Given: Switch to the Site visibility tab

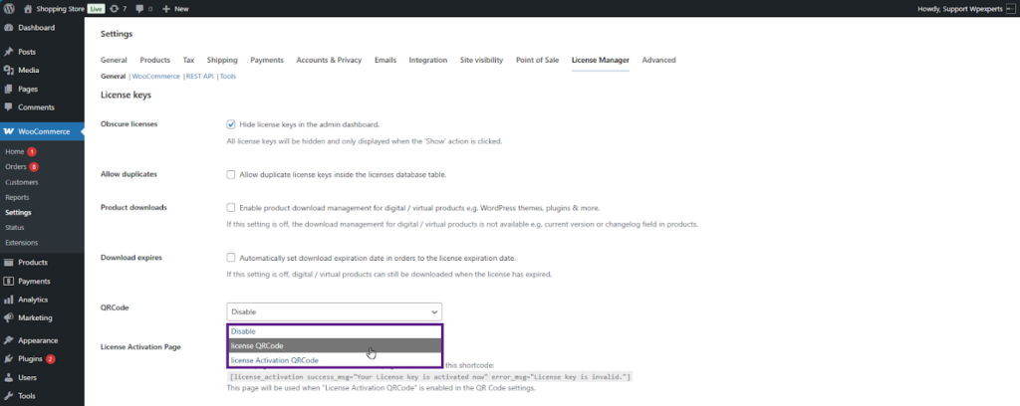Looking at the screenshot, I should tap(481, 60).
